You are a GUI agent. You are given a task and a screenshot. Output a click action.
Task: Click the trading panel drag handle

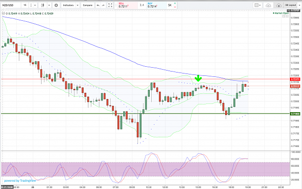click(x=116, y=5)
